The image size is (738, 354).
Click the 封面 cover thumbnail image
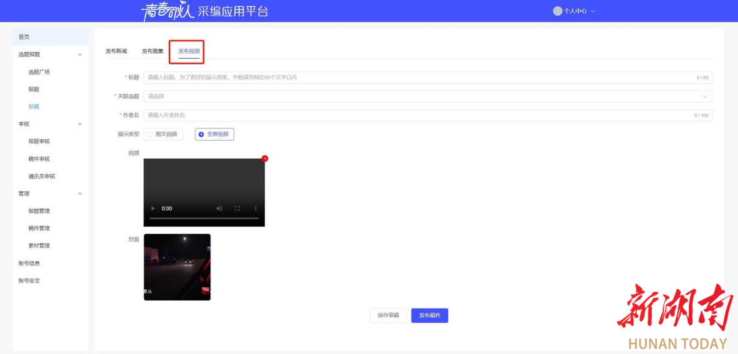[177, 267]
